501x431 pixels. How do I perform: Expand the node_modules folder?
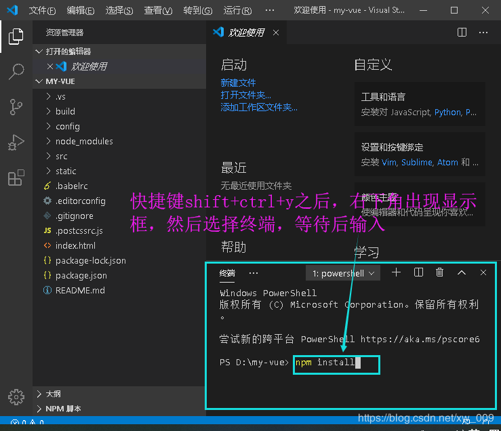point(48,141)
